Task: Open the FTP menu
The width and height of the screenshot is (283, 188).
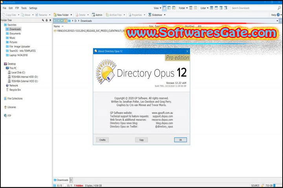Action: click(17, 8)
